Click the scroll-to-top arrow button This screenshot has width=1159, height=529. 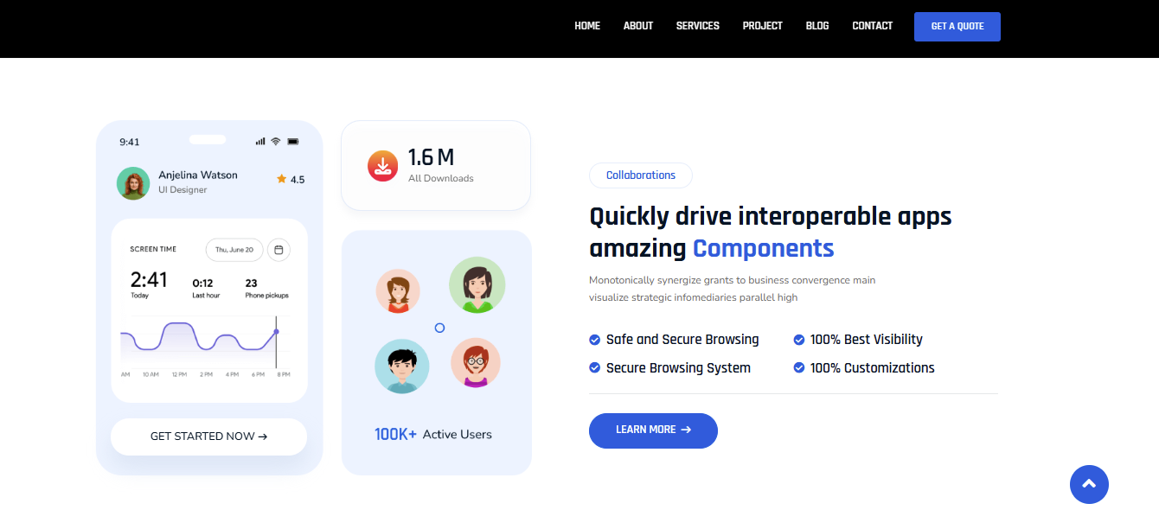(1089, 484)
